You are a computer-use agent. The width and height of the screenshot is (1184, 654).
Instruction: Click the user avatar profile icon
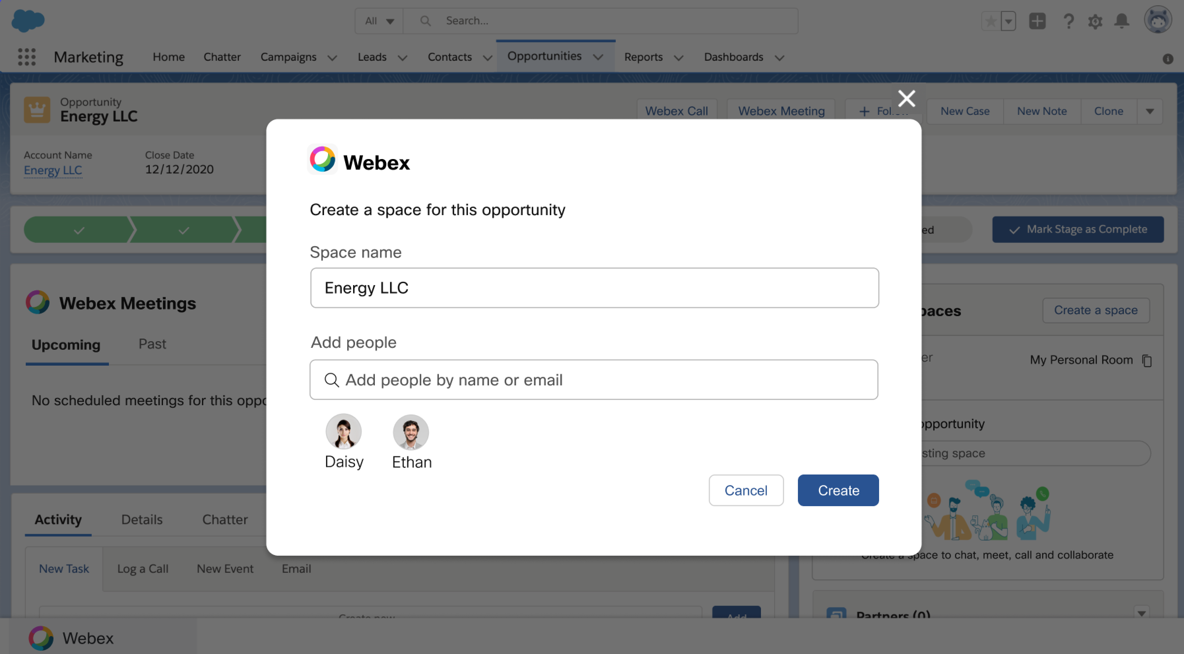(1158, 20)
